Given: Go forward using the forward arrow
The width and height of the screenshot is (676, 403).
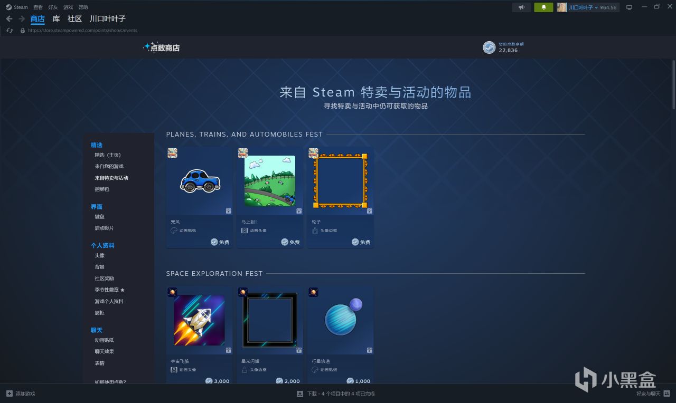Looking at the screenshot, I should tap(22, 19).
